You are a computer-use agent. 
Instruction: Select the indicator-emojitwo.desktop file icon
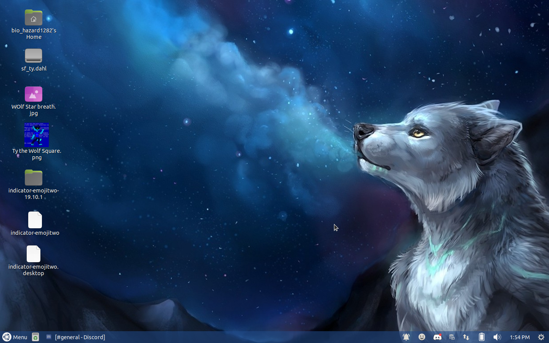pos(34,254)
